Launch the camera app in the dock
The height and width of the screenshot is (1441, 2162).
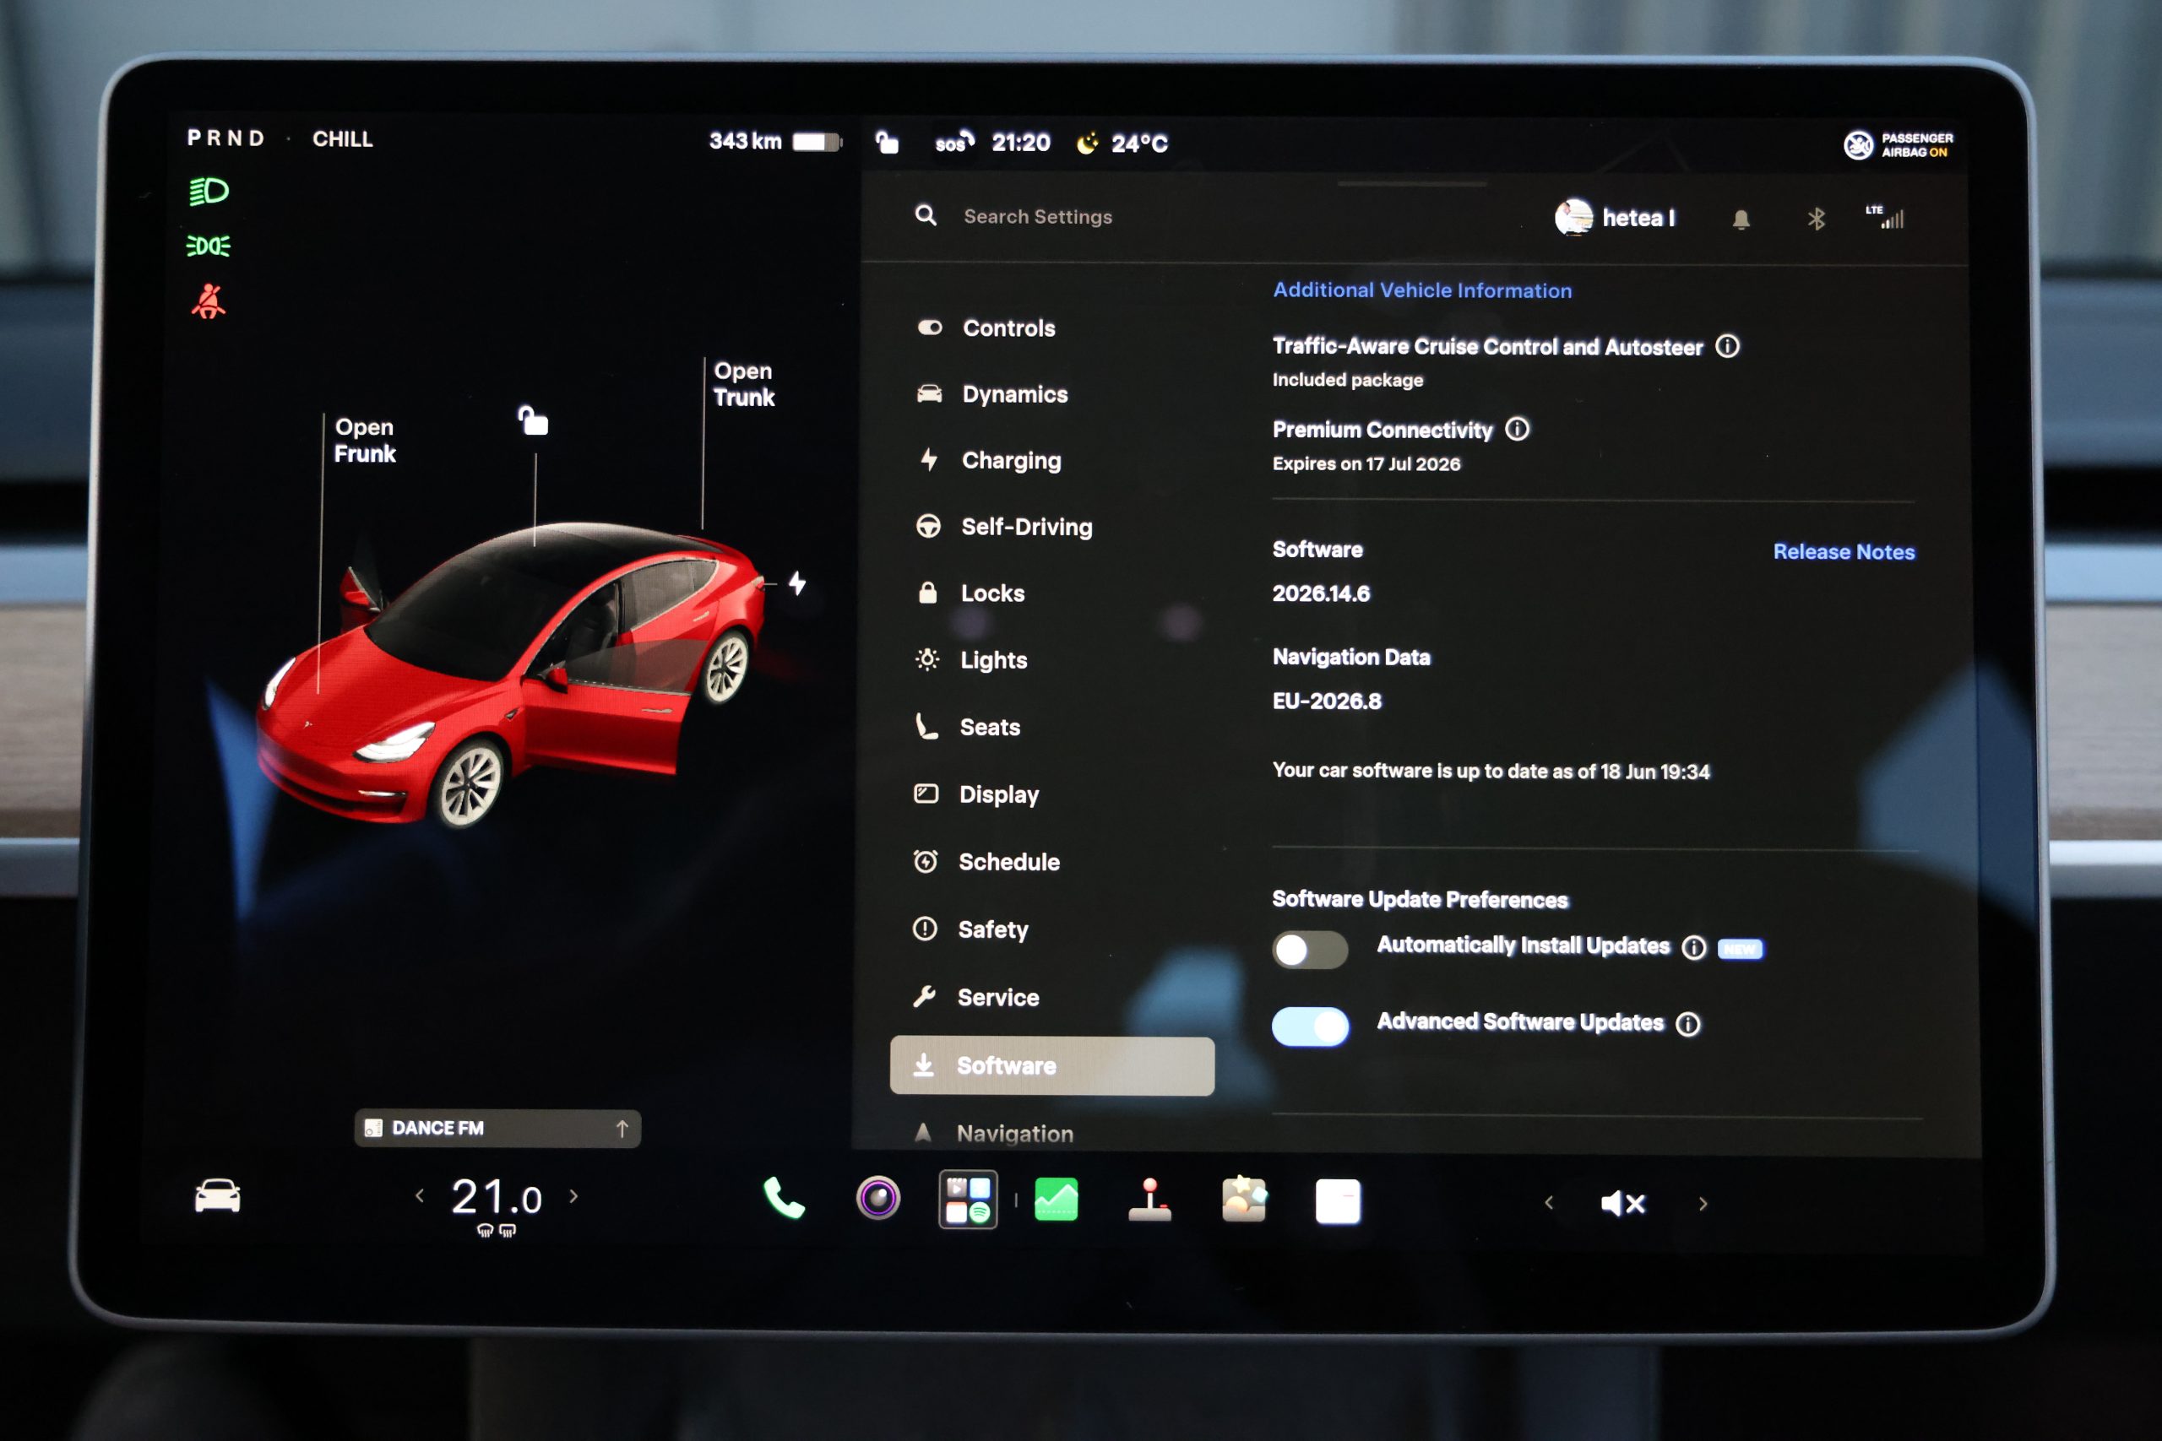click(877, 1198)
